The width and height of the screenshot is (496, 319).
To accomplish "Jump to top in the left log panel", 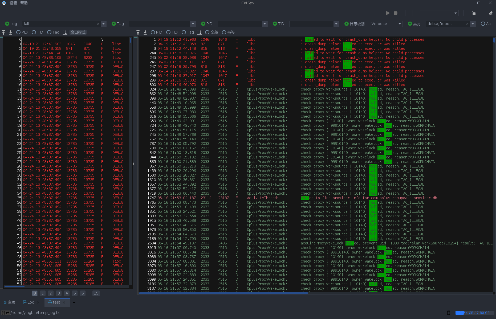I will click(3, 32).
